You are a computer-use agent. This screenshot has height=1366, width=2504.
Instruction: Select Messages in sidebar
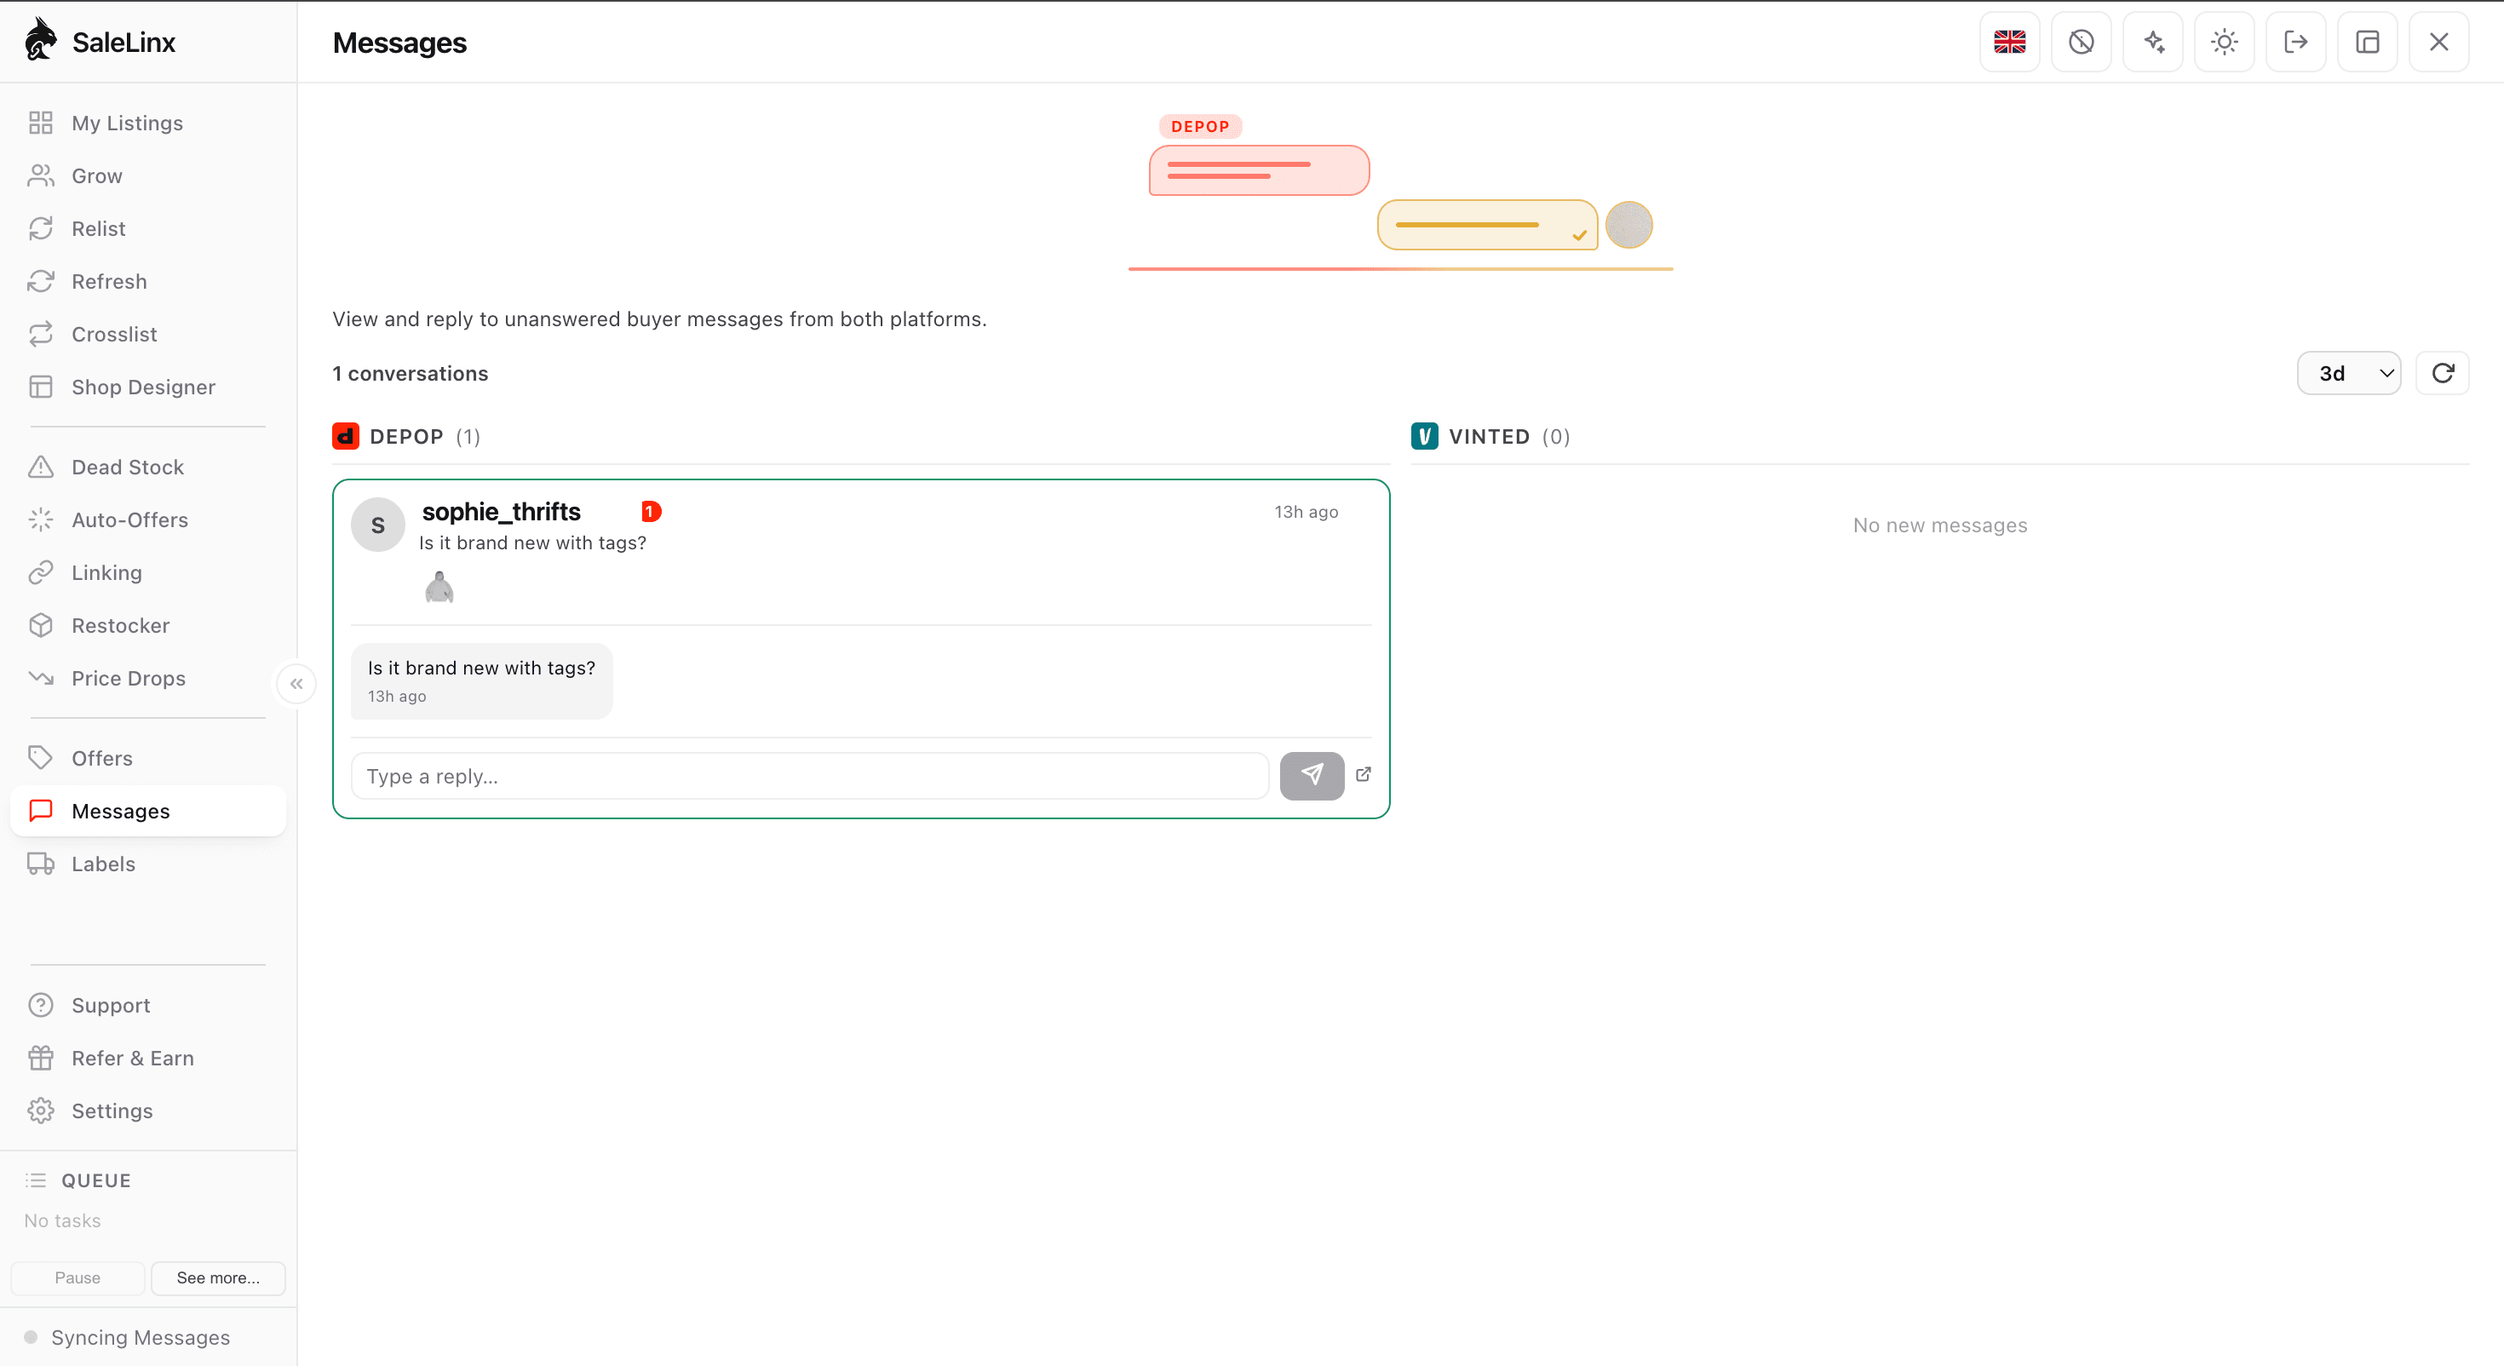(x=147, y=811)
